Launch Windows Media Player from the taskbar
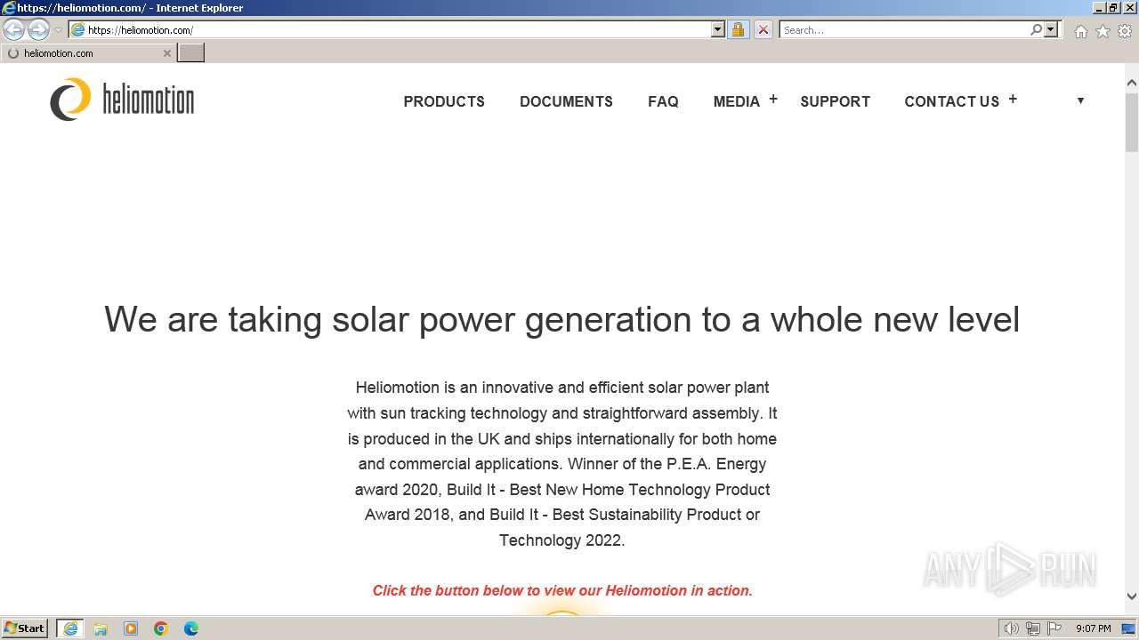Viewport: 1139px width, 640px height. pos(131,628)
